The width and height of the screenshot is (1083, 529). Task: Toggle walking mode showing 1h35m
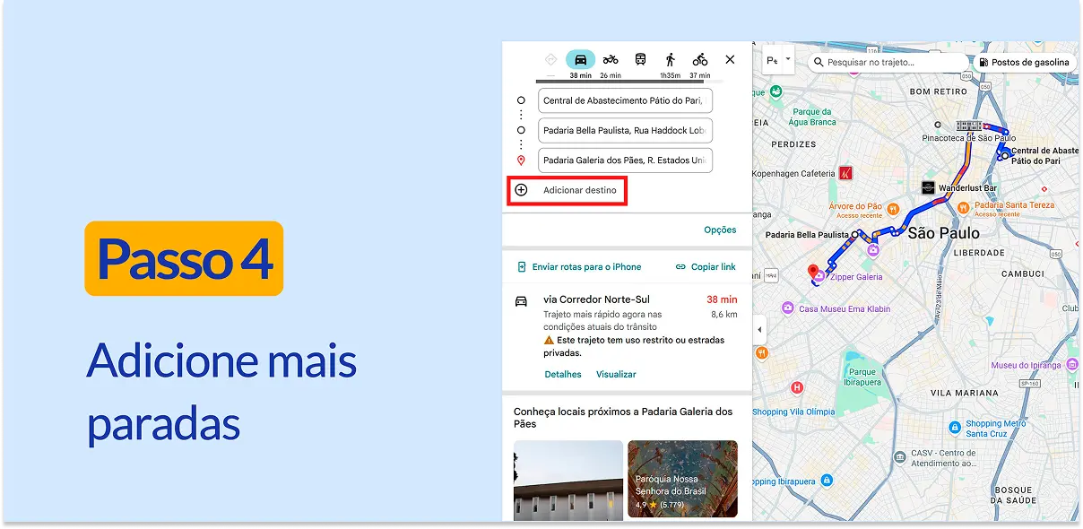click(x=671, y=59)
